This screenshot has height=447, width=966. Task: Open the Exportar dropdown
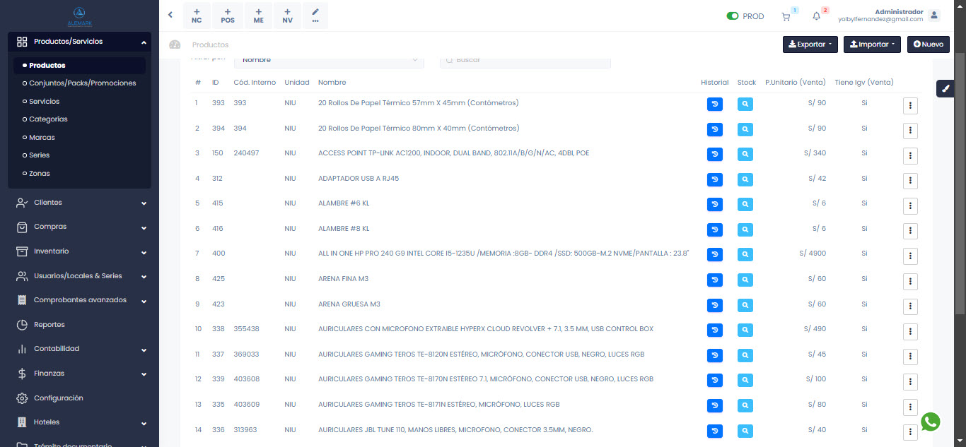pos(810,44)
